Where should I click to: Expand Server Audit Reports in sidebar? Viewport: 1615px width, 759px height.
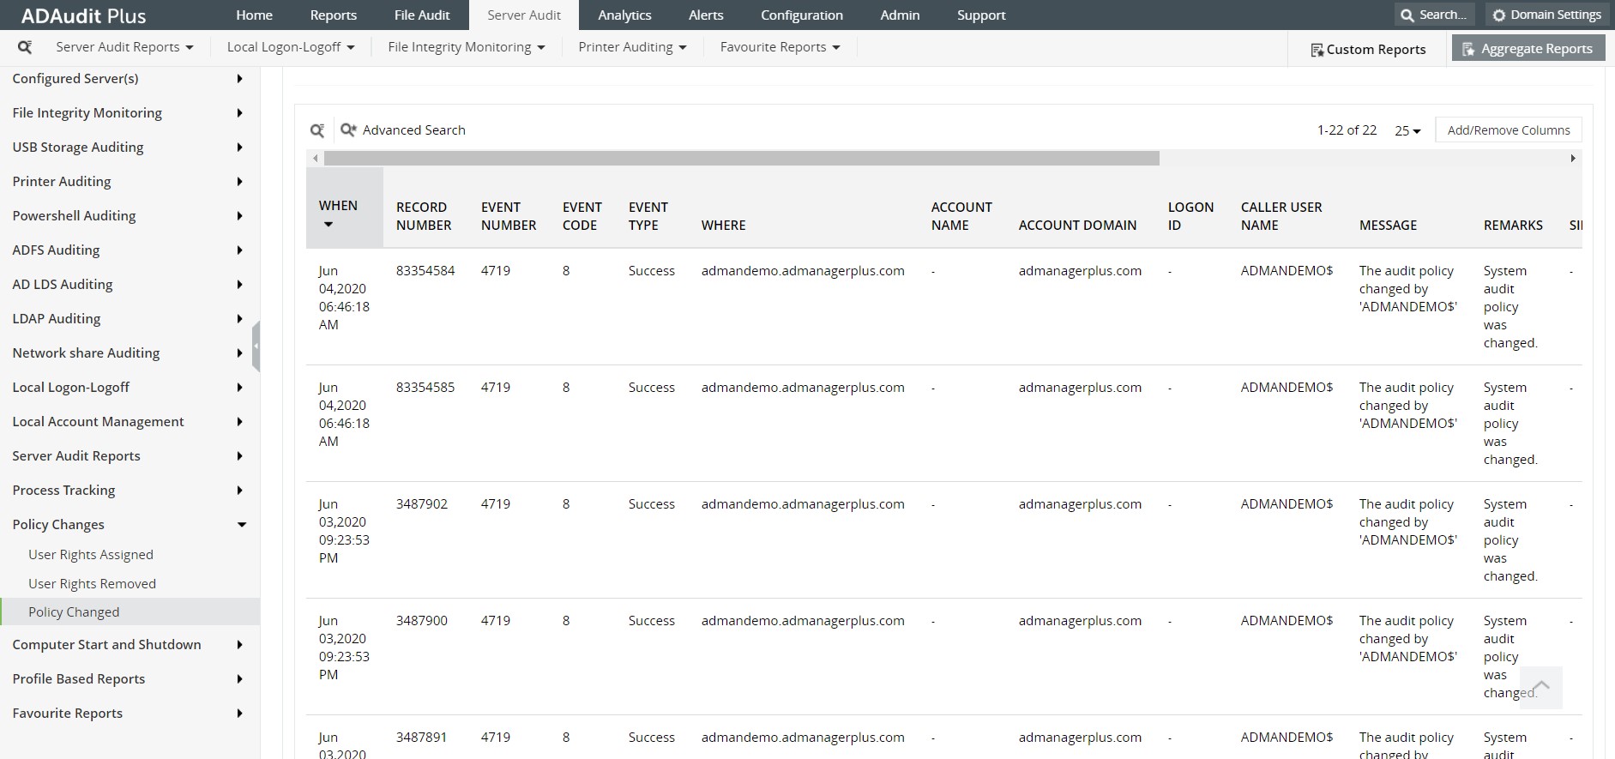pyautogui.click(x=130, y=456)
